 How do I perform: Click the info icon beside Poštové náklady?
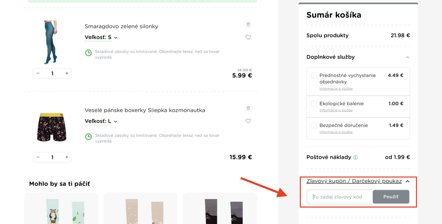tap(356, 158)
